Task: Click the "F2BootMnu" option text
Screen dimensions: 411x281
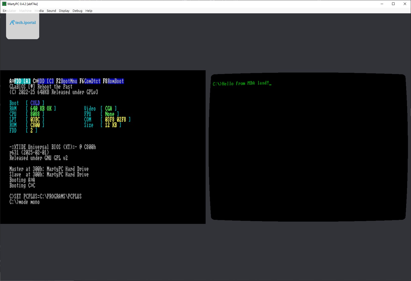Action: pos(67,81)
